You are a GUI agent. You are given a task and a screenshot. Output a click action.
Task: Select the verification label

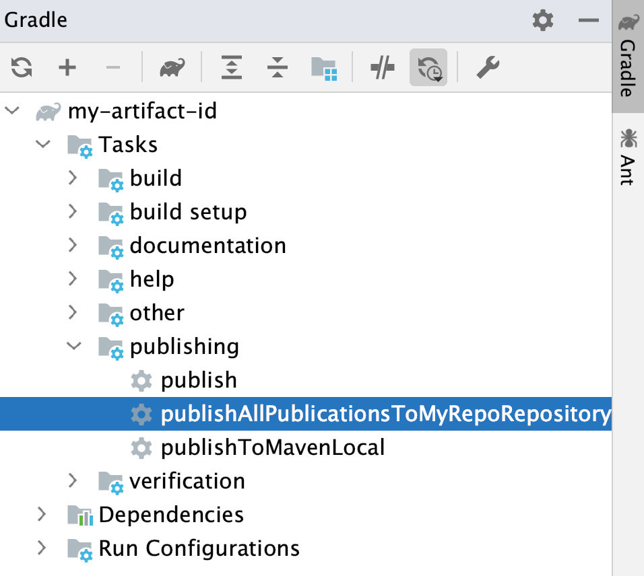(187, 481)
